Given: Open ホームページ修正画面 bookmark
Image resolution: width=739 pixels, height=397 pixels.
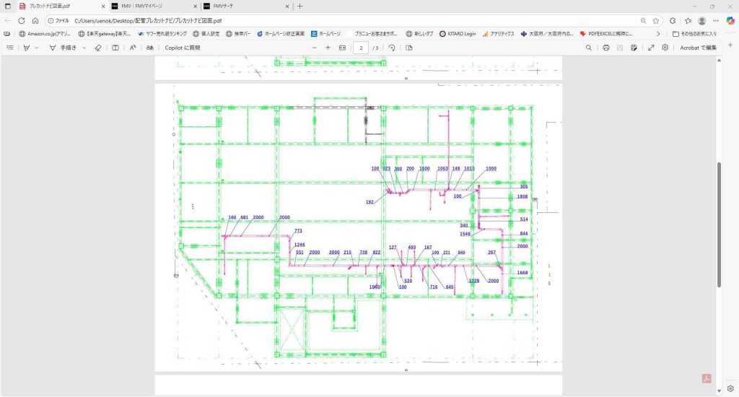Looking at the screenshot, I should 281,34.
